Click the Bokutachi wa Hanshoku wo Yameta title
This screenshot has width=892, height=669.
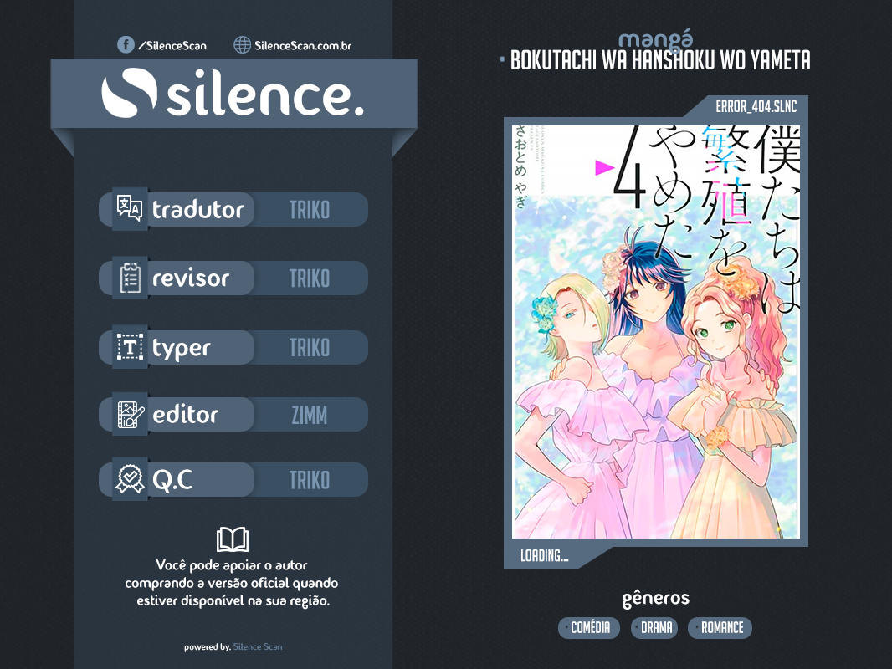coord(659,61)
